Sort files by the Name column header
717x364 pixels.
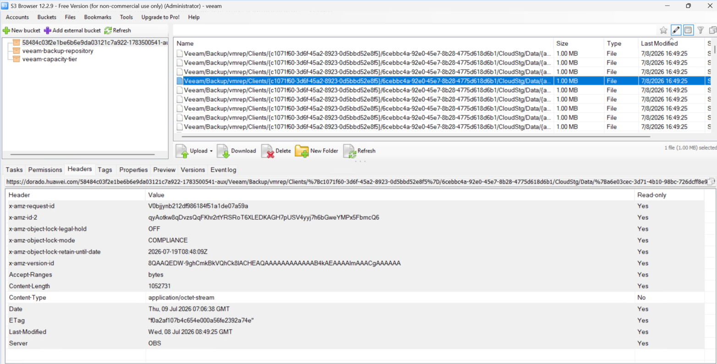click(x=364, y=43)
